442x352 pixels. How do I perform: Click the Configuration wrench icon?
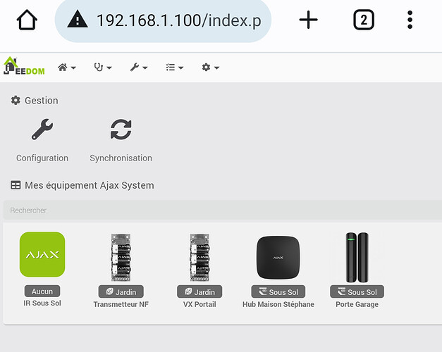[x=42, y=130]
